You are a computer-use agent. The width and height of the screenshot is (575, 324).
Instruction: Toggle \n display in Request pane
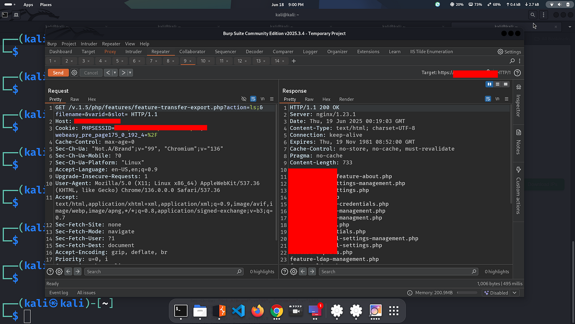(x=263, y=99)
